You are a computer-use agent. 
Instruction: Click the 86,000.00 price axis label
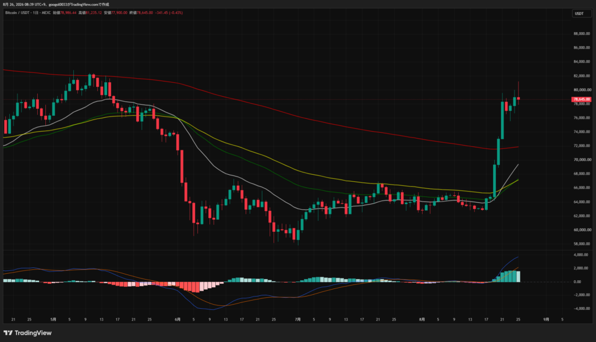coord(581,48)
